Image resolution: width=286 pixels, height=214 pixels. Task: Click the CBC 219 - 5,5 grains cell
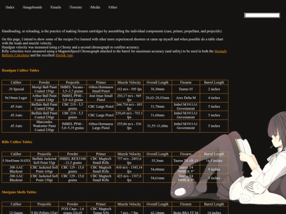(73, 107)
